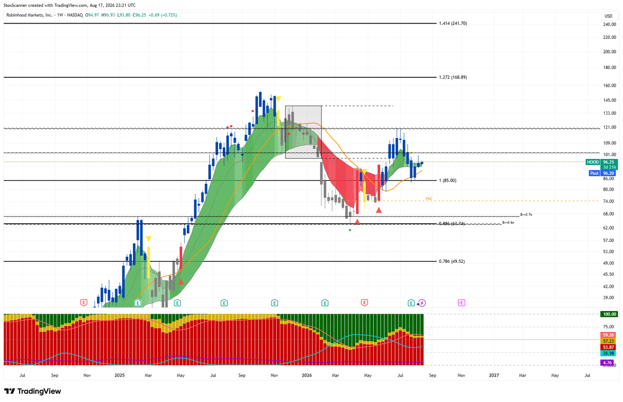Select the 0.786 (49.52) Fibonacci label

pyautogui.click(x=452, y=262)
